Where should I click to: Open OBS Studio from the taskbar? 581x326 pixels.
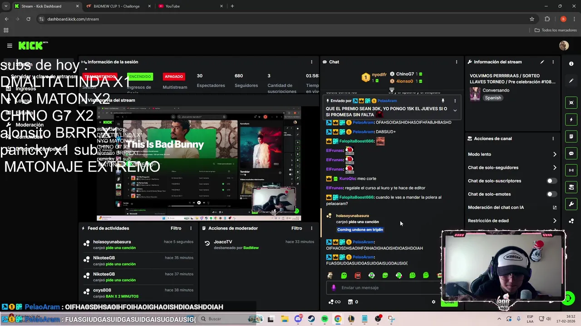click(x=378, y=319)
